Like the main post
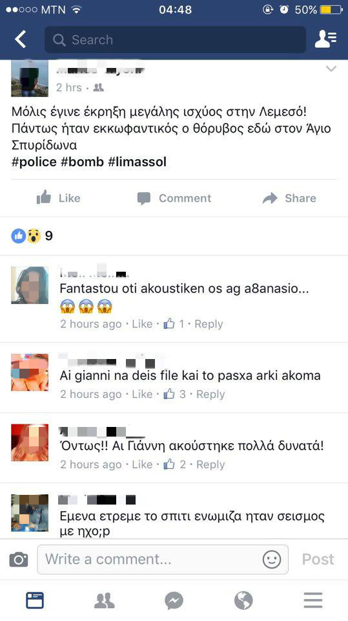 (58, 198)
